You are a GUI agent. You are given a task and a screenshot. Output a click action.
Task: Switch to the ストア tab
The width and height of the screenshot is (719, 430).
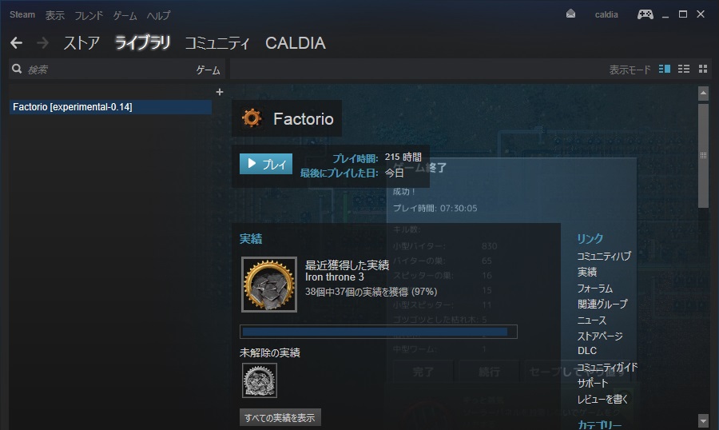coord(81,43)
